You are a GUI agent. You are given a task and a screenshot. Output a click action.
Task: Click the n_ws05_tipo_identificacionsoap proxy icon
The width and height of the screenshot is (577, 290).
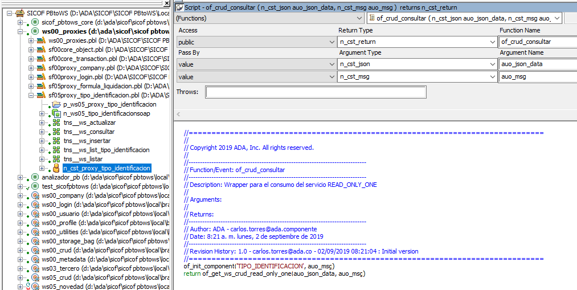(x=56, y=113)
